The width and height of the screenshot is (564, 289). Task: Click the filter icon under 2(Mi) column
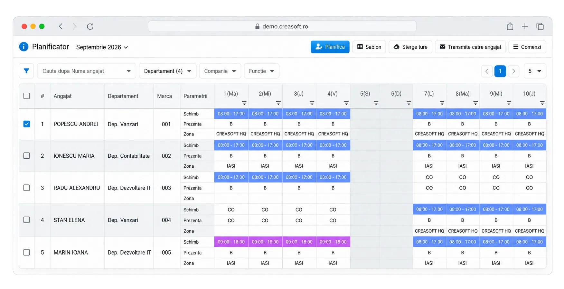click(x=278, y=103)
